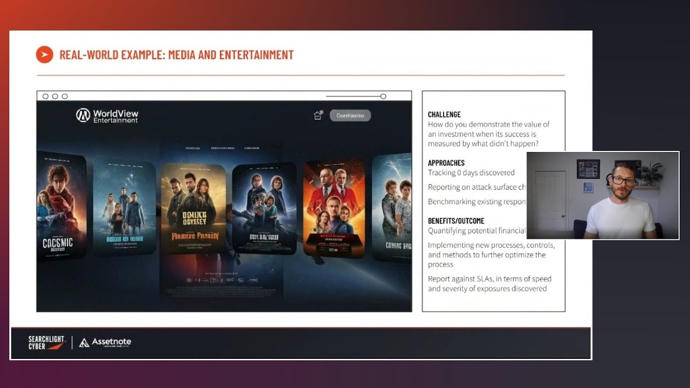Viewport: 690px width, 388px height.
Task: Click the Assetnote logo in footer
Action: coord(105,342)
